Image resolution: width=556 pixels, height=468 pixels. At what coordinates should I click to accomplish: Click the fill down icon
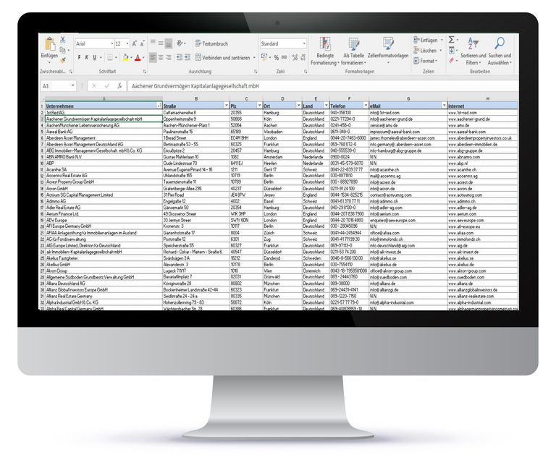coord(452,50)
